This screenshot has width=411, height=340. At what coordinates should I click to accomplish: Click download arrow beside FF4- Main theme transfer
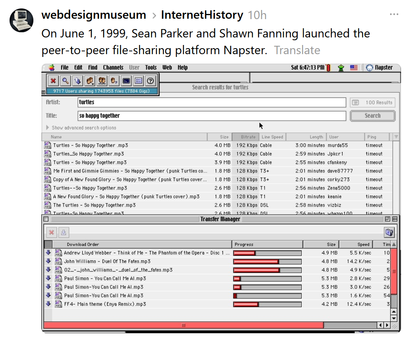click(x=48, y=304)
